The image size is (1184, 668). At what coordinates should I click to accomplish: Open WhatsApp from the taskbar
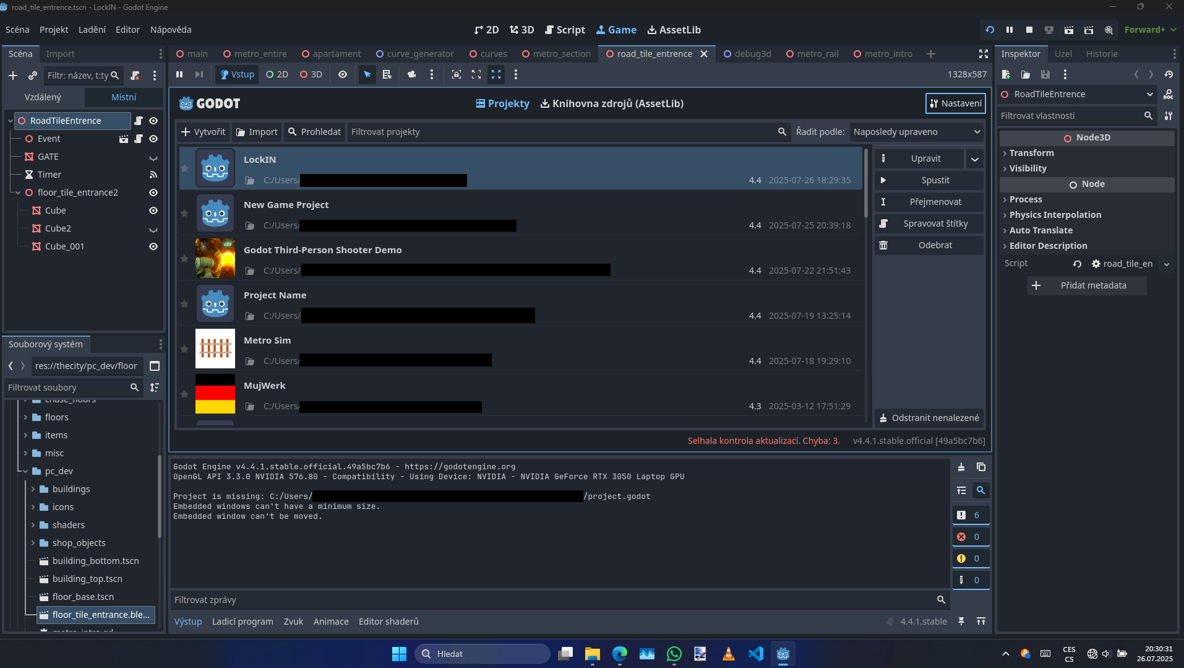tap(674, 654)
